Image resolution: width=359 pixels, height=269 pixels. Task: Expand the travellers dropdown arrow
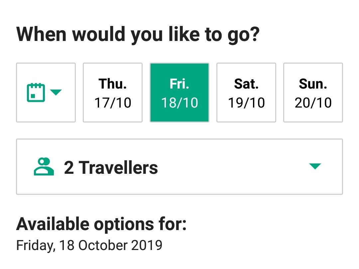(314, 166)
